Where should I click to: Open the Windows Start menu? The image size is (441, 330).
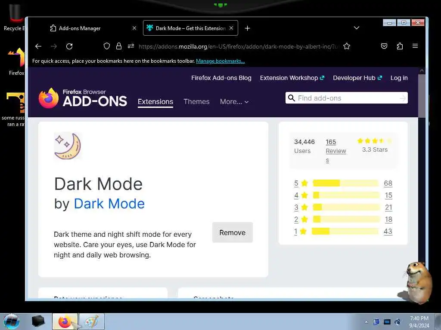pos(12,321)
